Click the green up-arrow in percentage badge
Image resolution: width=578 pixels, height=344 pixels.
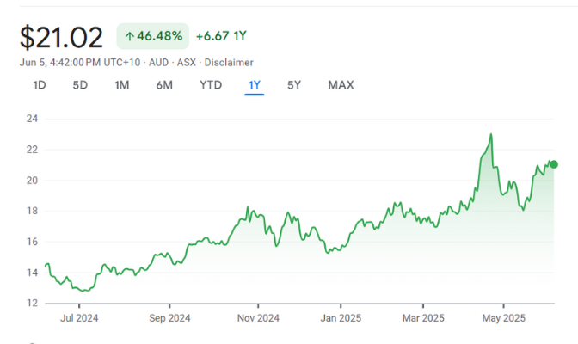(130, 36)
